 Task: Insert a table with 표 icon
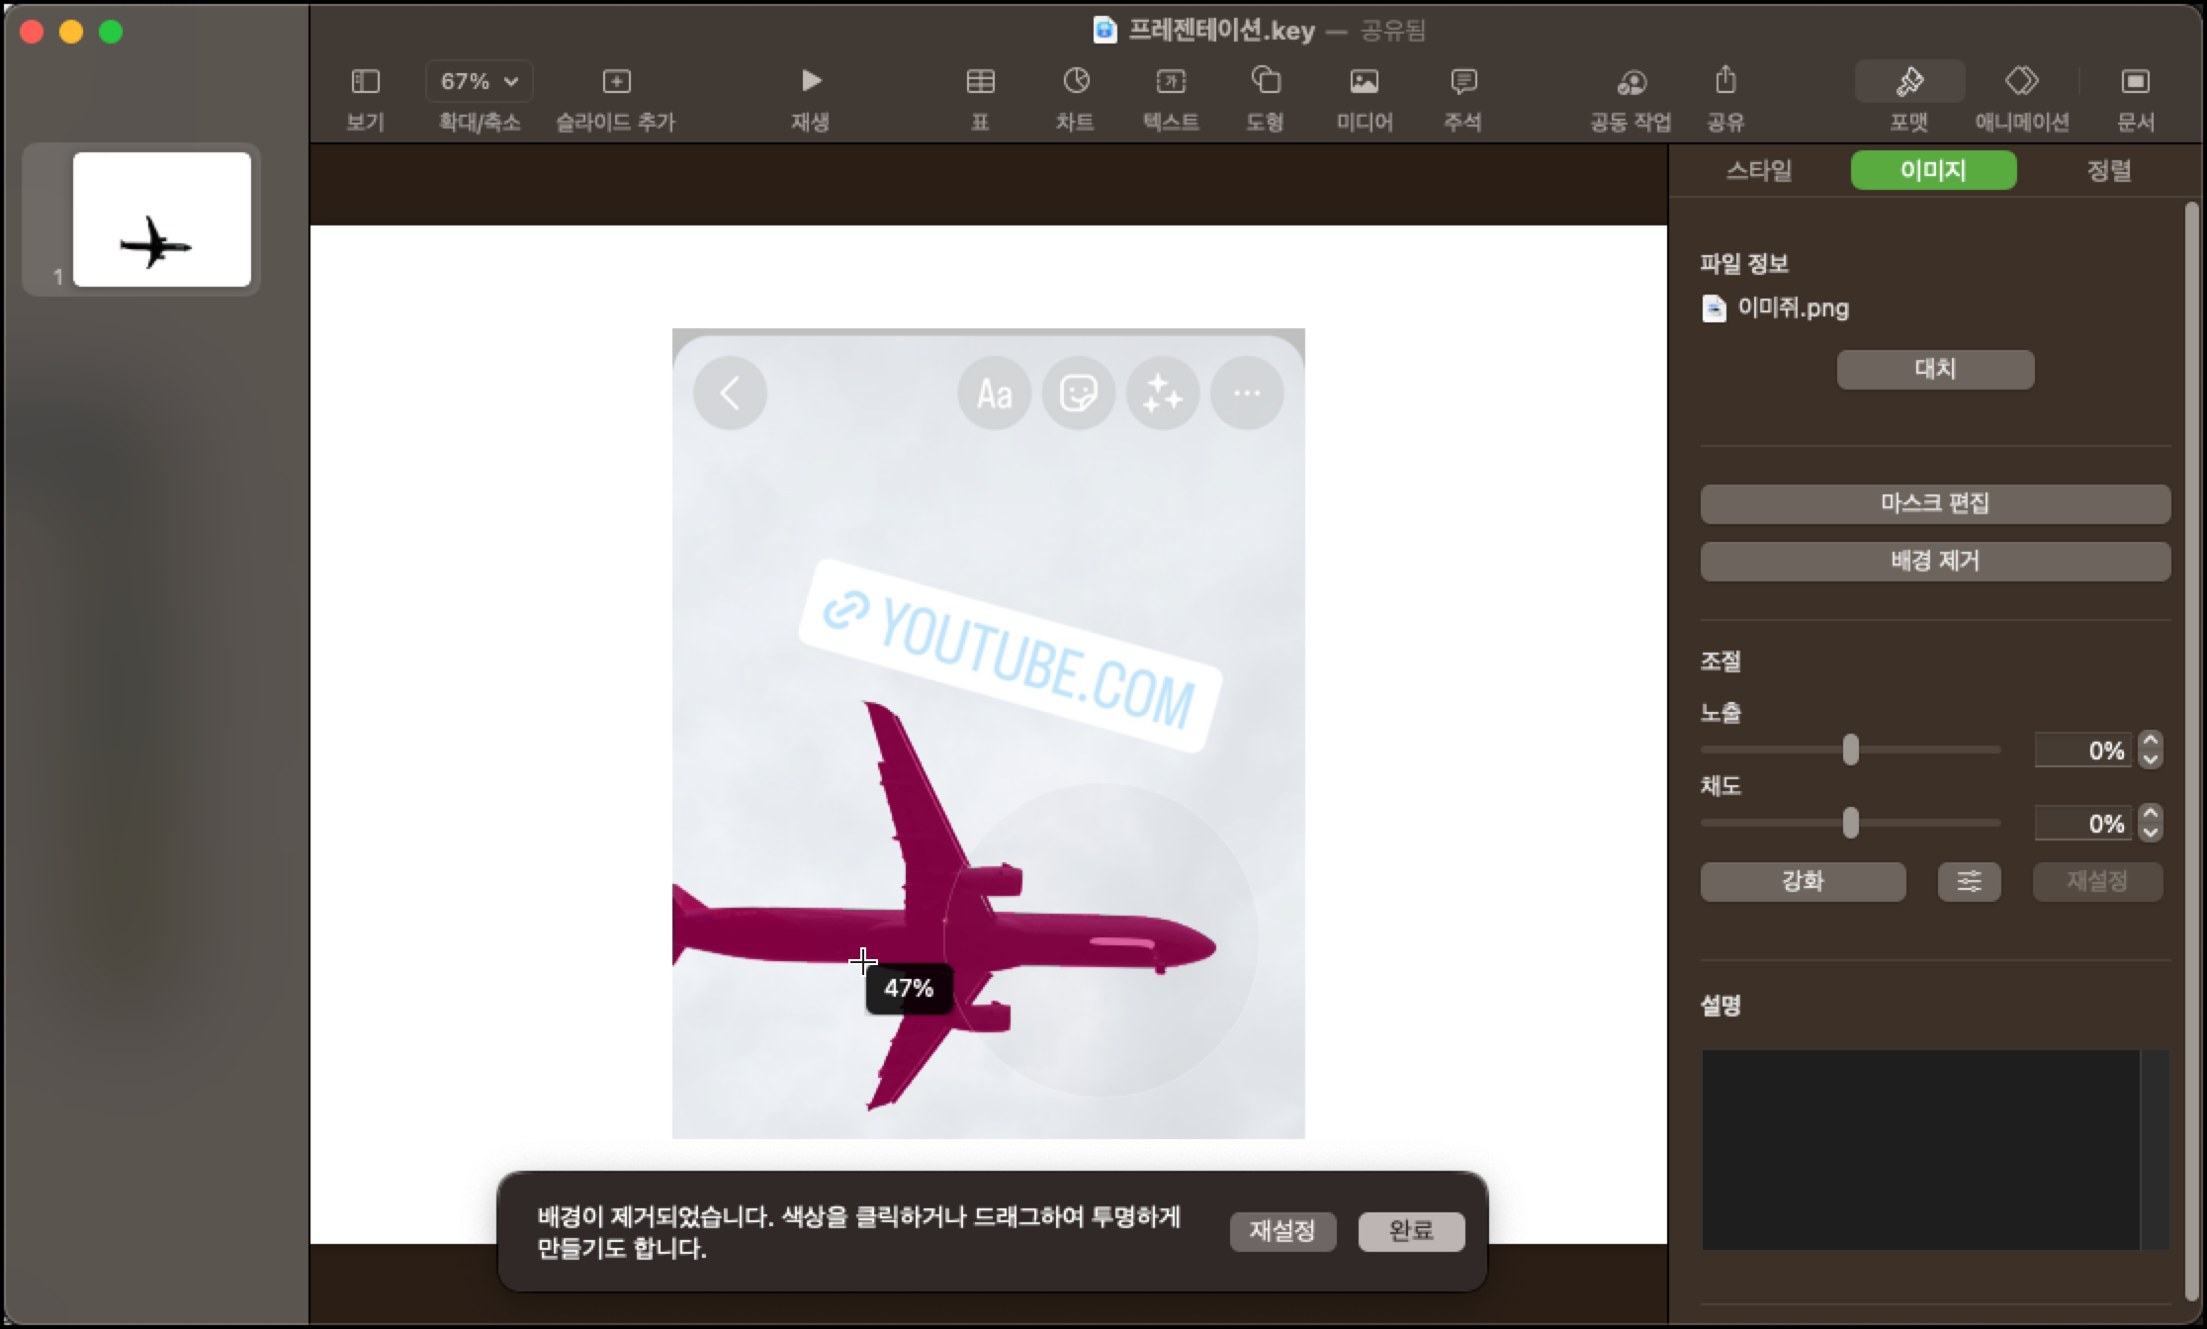click(979, 81)
